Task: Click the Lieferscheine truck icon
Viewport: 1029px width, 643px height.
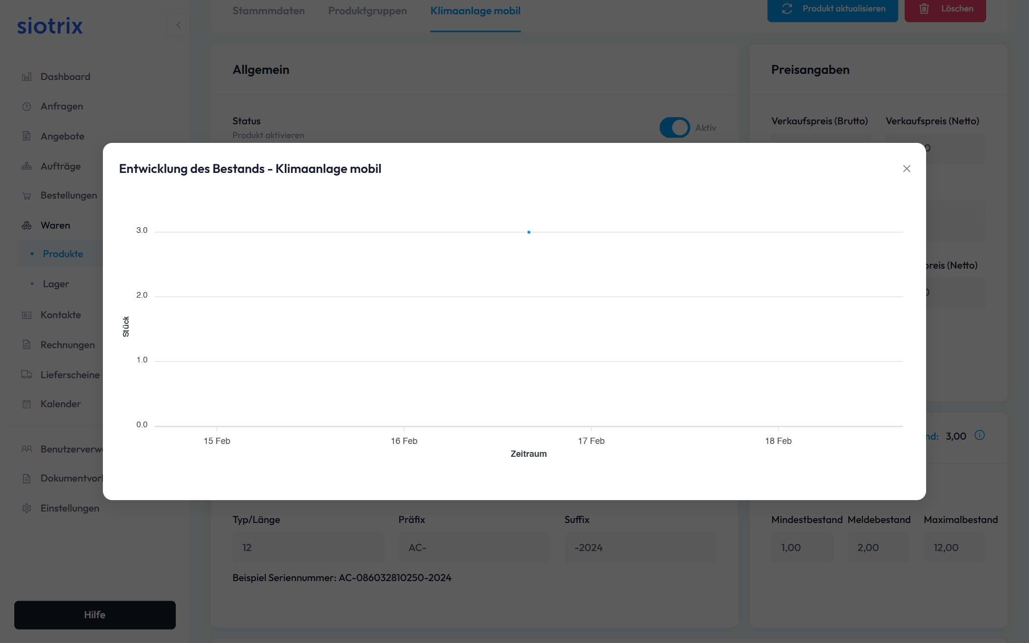Action: click(27, 375)
